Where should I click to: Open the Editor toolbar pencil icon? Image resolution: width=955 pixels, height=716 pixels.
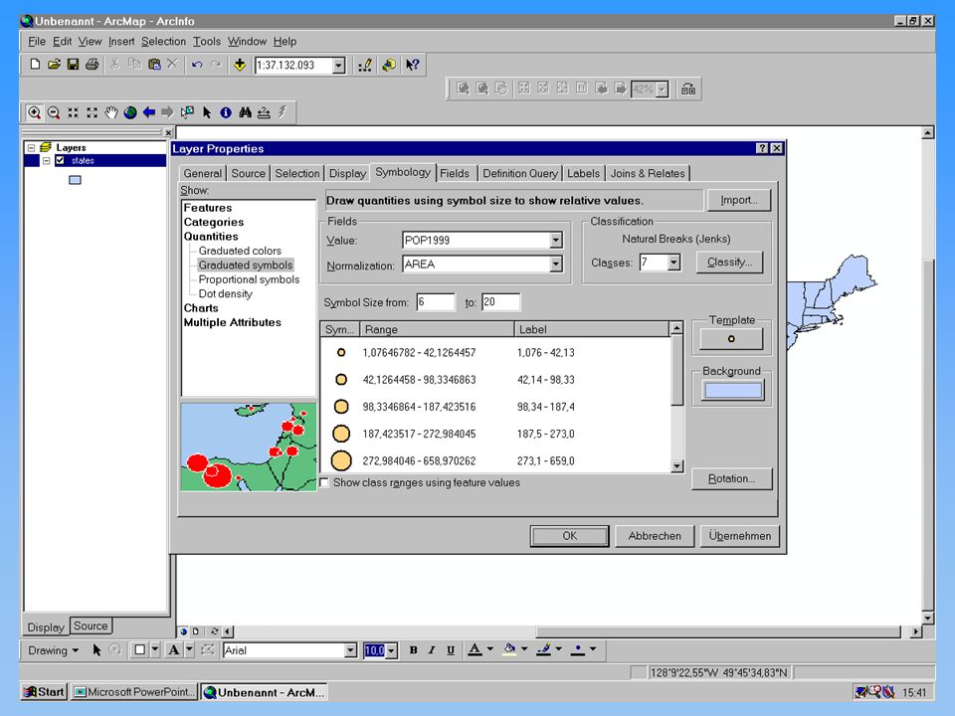365,65
